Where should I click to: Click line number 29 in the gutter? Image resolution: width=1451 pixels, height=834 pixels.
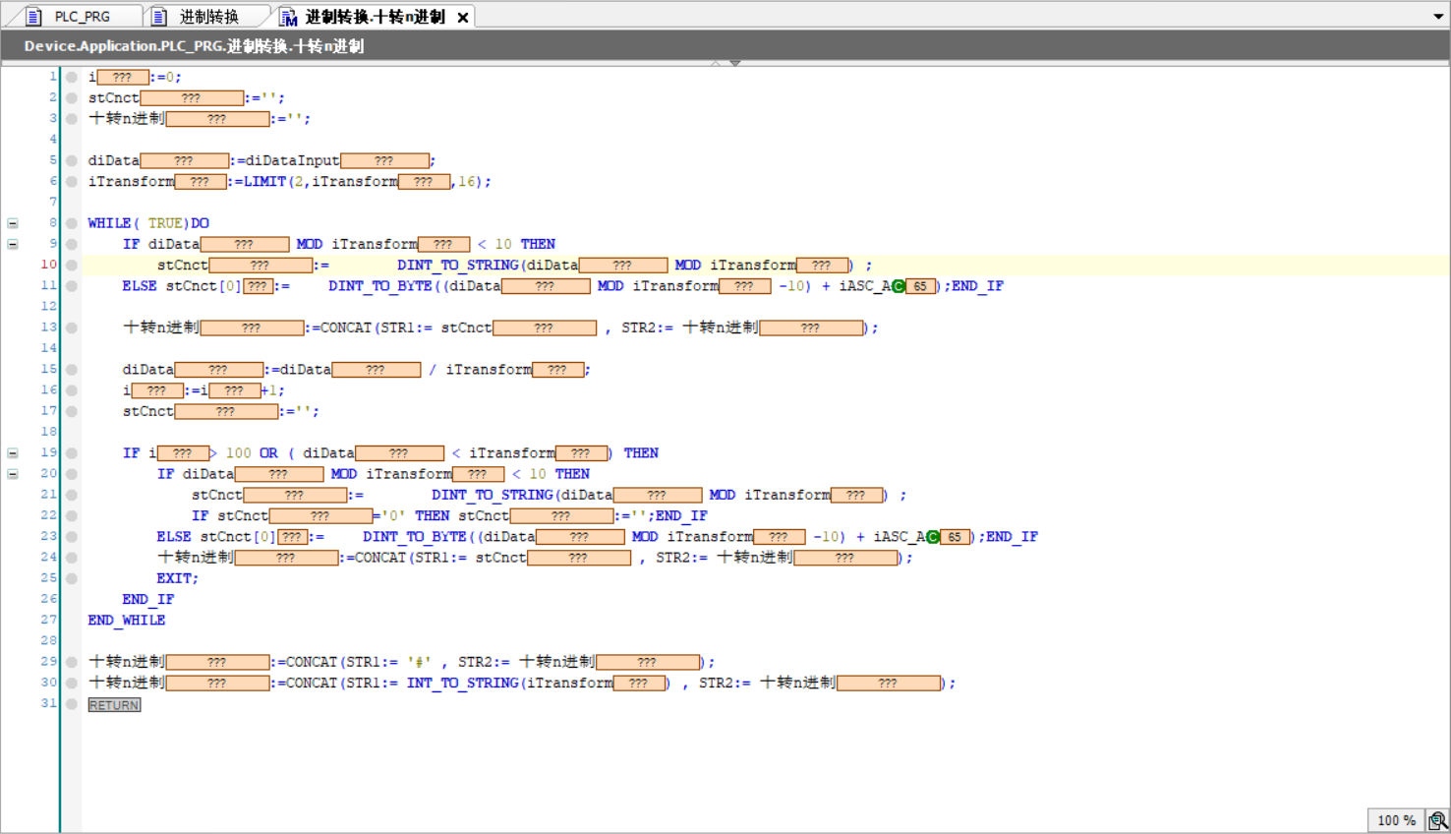[48, 662]
